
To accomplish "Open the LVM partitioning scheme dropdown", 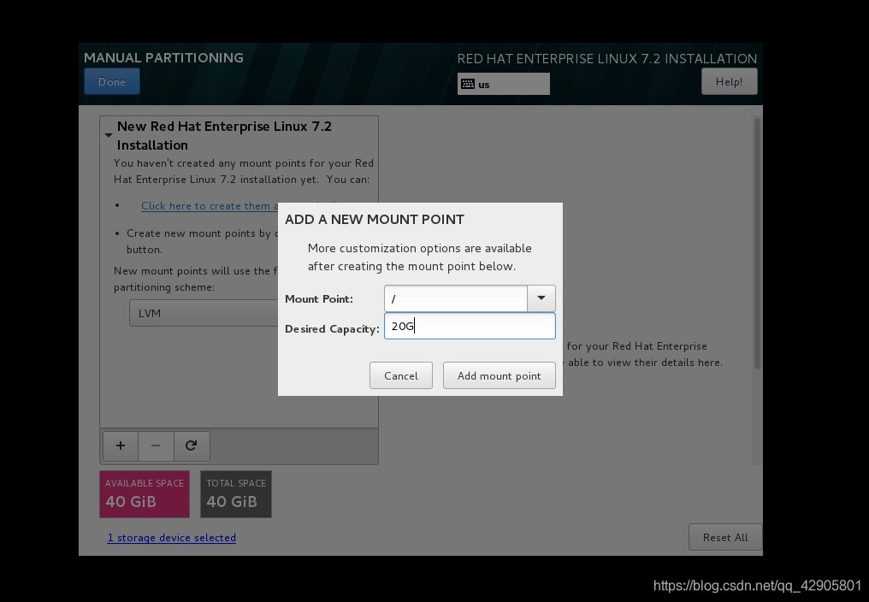I will point(204,313).
